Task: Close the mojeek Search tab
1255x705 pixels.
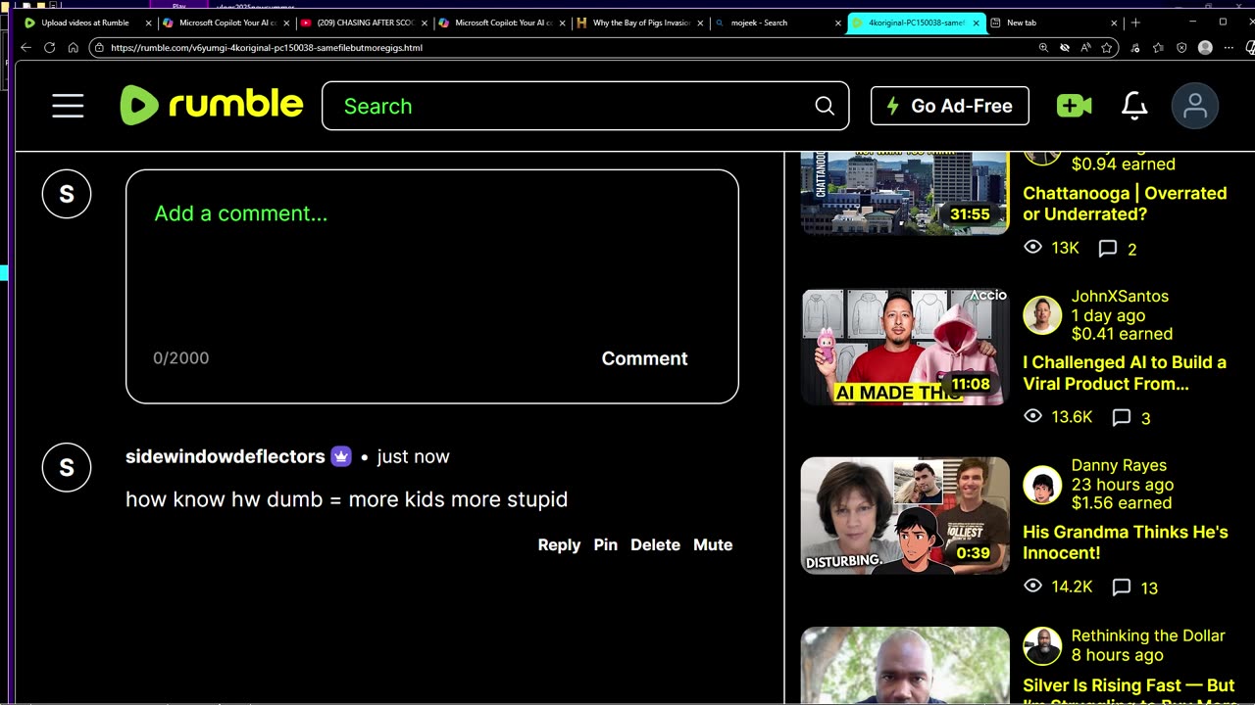Action: [838, 23]
